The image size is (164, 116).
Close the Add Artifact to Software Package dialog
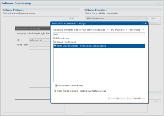pos(145,24)
